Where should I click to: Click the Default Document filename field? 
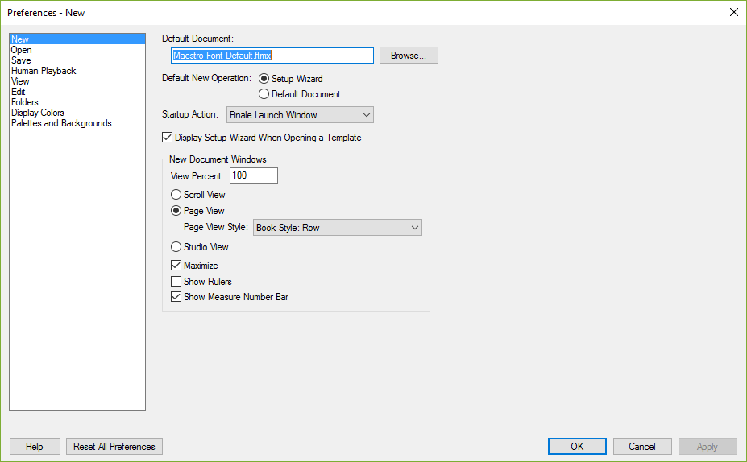[x=272, y=56]
